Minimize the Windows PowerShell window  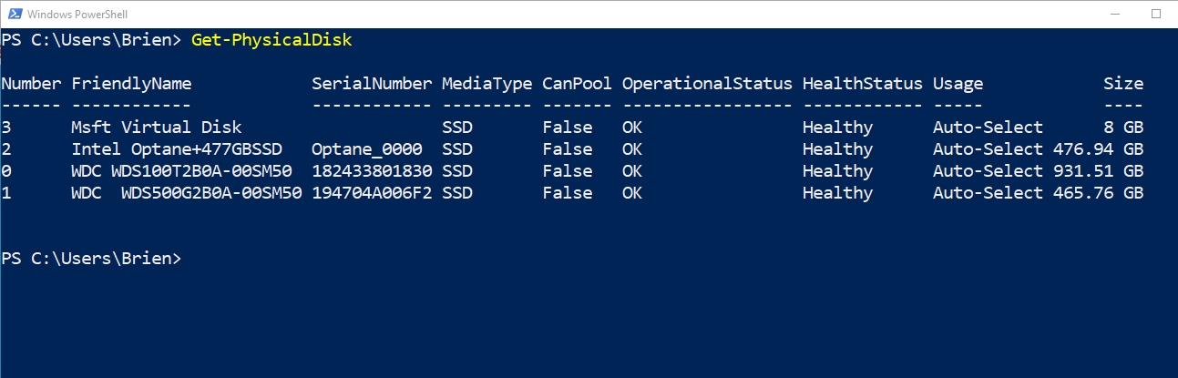tap(1115, 14)
